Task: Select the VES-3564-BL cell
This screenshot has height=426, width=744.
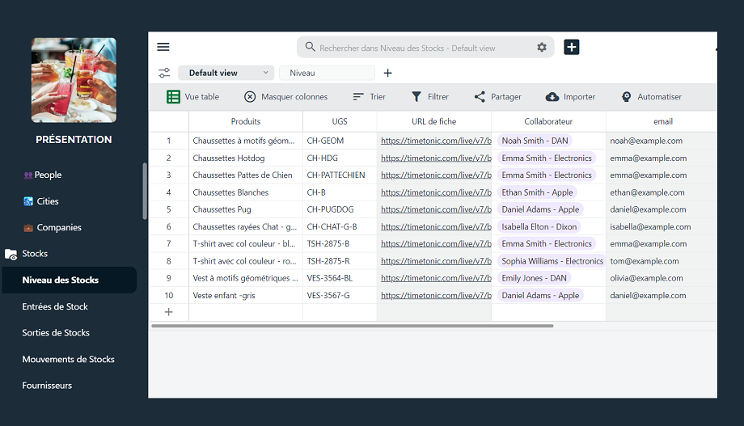Action: pos(340,278)
